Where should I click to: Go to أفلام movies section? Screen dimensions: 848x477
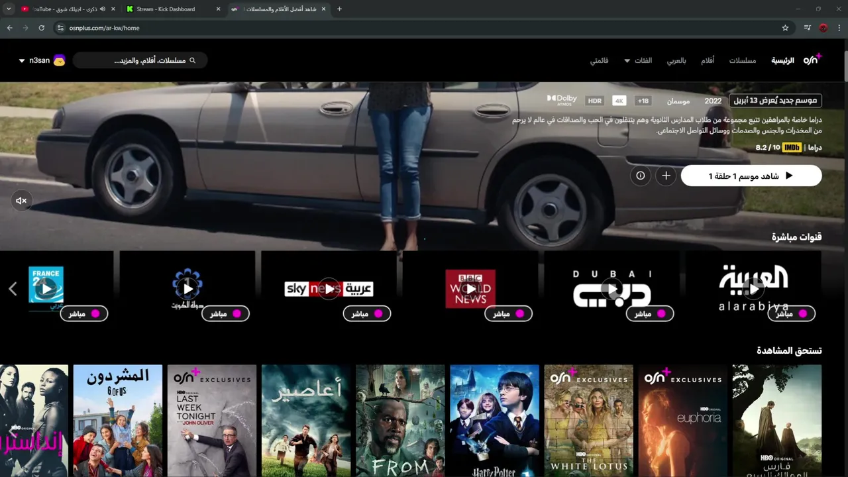click(708, 60)
